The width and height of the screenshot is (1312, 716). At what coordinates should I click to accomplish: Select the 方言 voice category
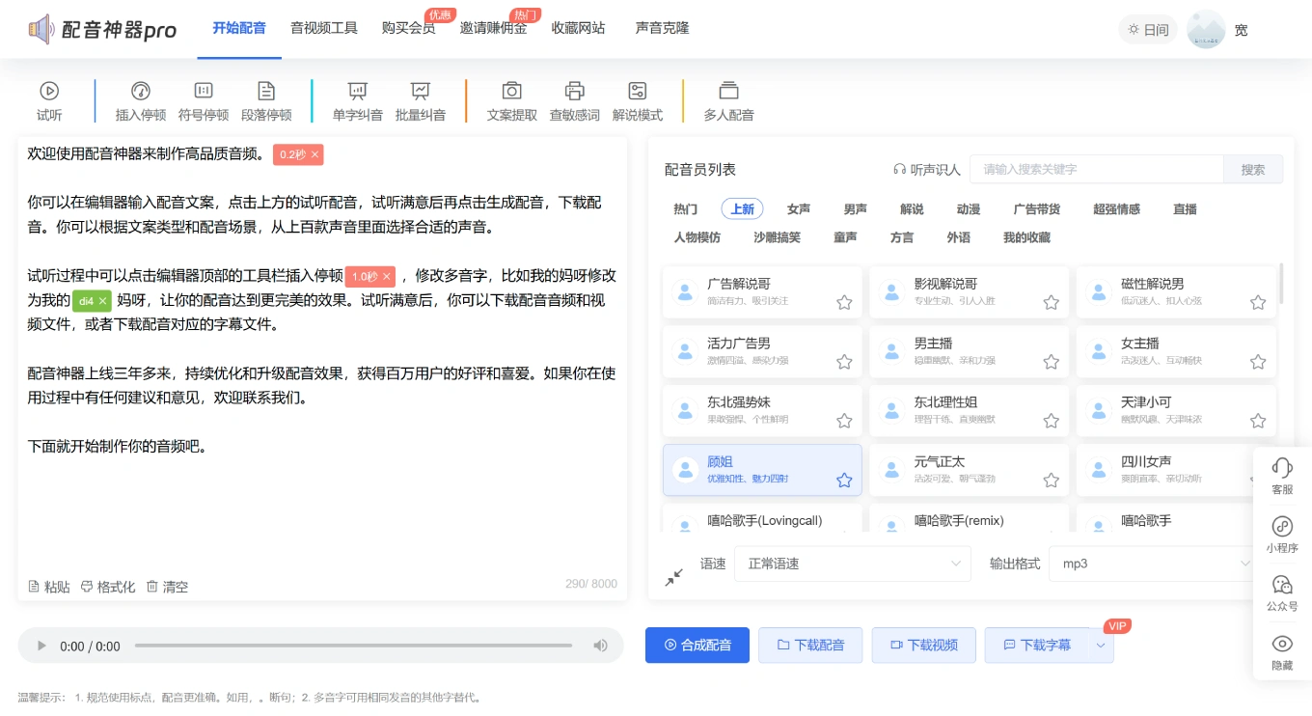pyautogui.click(x=902, y=237)
